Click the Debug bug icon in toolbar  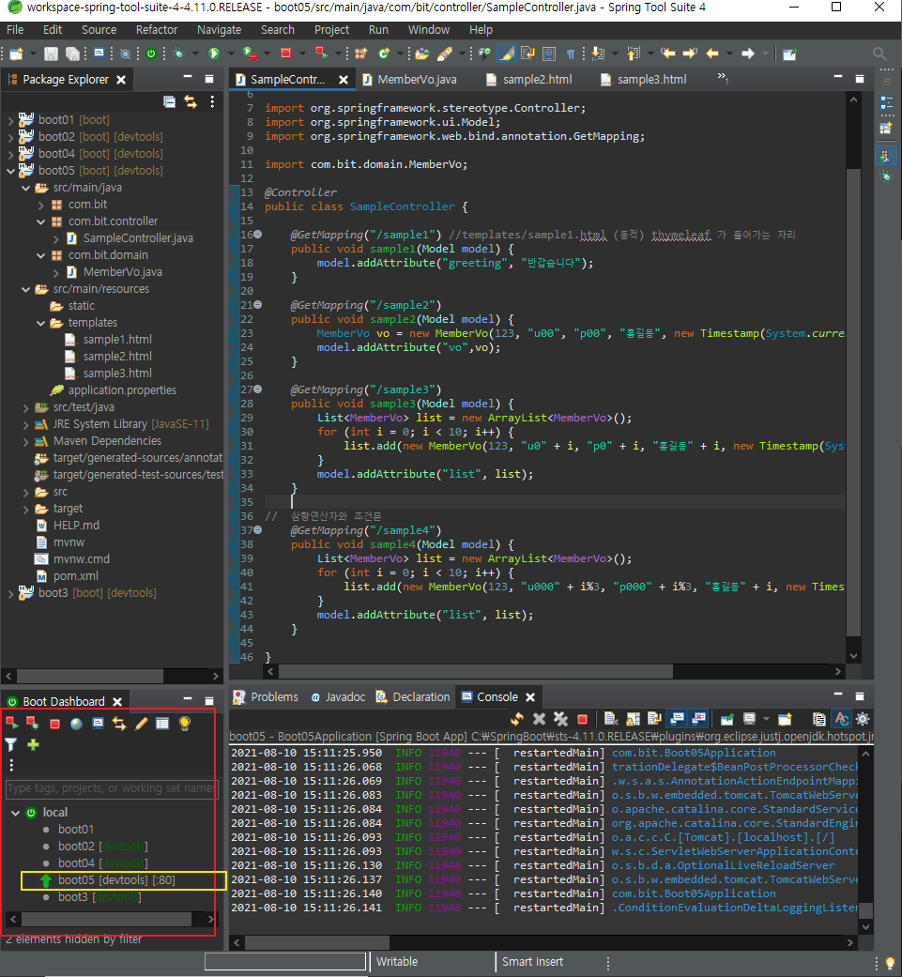tap(179, 54)
